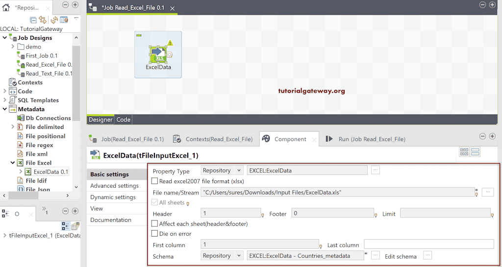
Task: Switch component view to table layout icon
Action: click(x=464, y=152)
